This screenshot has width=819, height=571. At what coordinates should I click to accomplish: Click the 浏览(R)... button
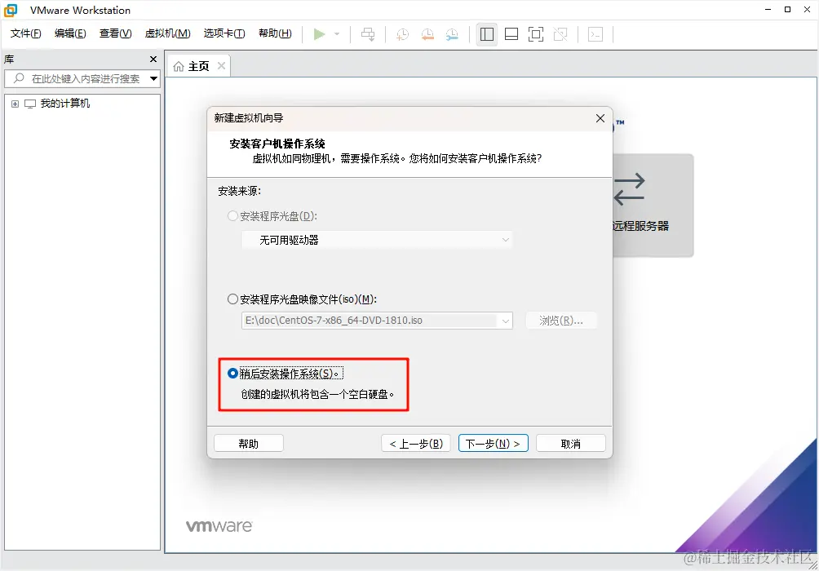point(561,321)
